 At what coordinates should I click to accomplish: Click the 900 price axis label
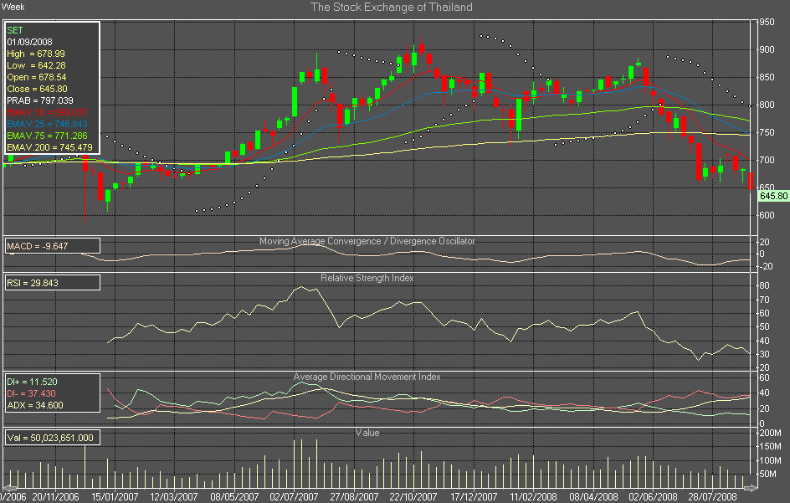(767, 49)
